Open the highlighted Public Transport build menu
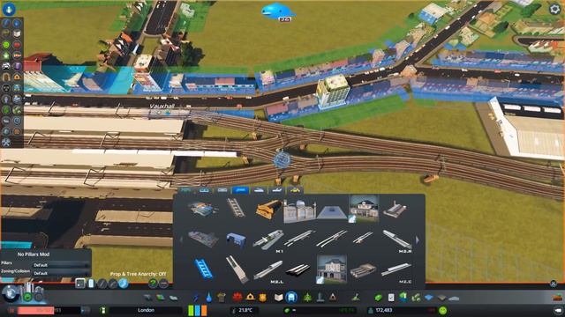 291,298
